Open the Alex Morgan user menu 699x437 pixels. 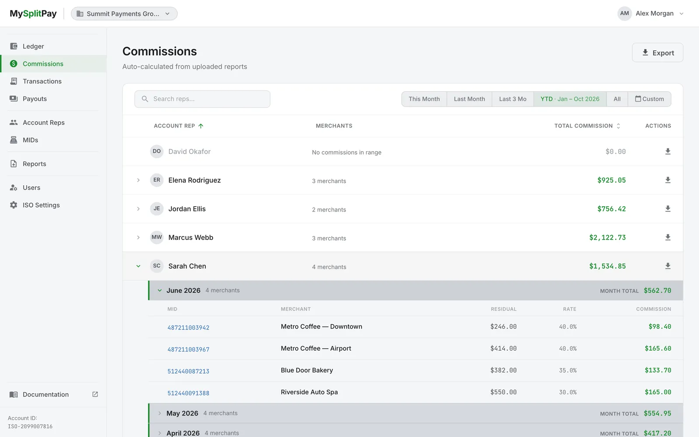[651, 14]
